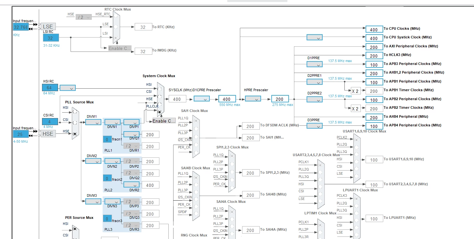Open the DIVN1 multiplier dropdown
474x239 pixels.
113,122
